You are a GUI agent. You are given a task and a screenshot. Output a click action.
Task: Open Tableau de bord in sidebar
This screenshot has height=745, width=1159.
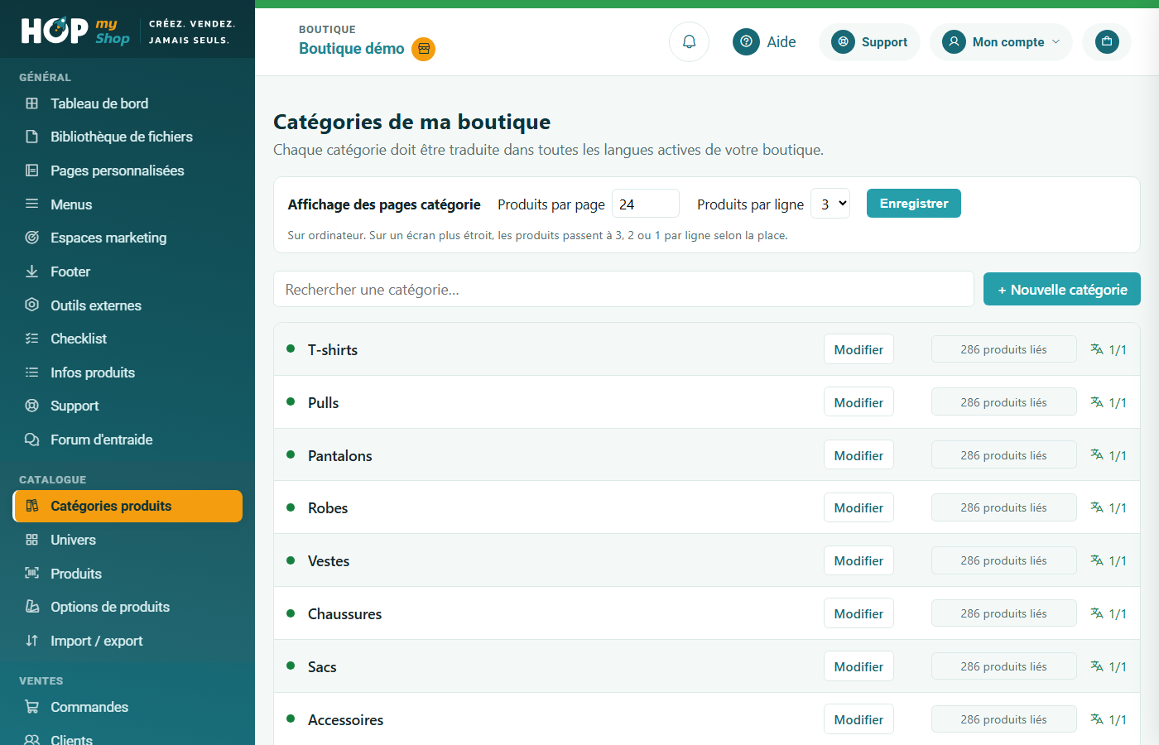(127, 103)
